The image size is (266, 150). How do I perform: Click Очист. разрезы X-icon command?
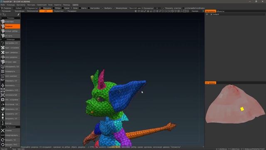pos(10,52)
